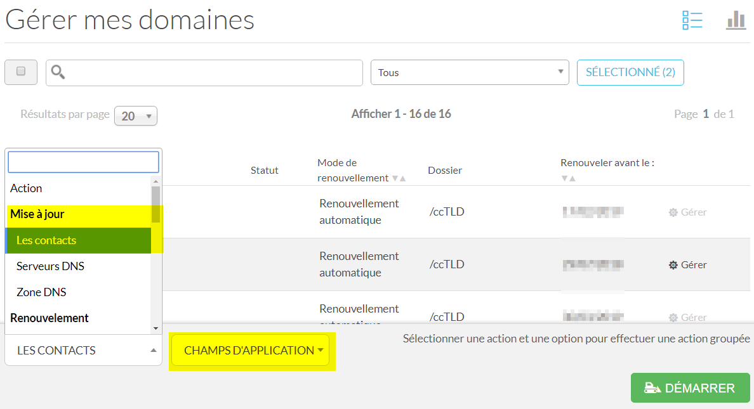
Task: Switch to list view icon
Action: 692,20
